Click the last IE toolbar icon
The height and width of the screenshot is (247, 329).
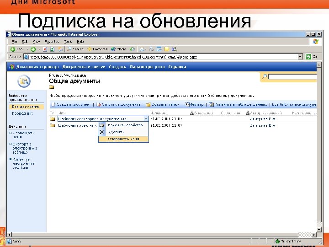[174, 49]
